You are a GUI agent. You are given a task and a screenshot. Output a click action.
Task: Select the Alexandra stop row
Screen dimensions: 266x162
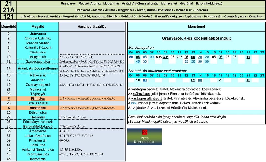click(x=38, y=108)
